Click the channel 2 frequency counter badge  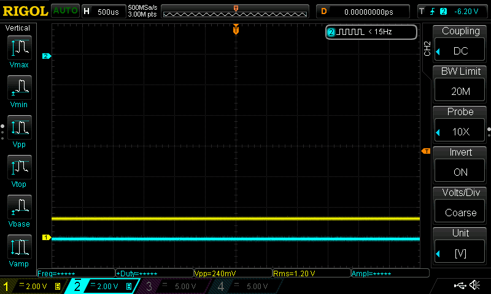[x=371, y=32]
